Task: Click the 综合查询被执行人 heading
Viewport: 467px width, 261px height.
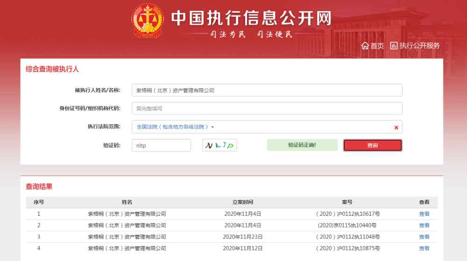Action: (x=52, y=69)
